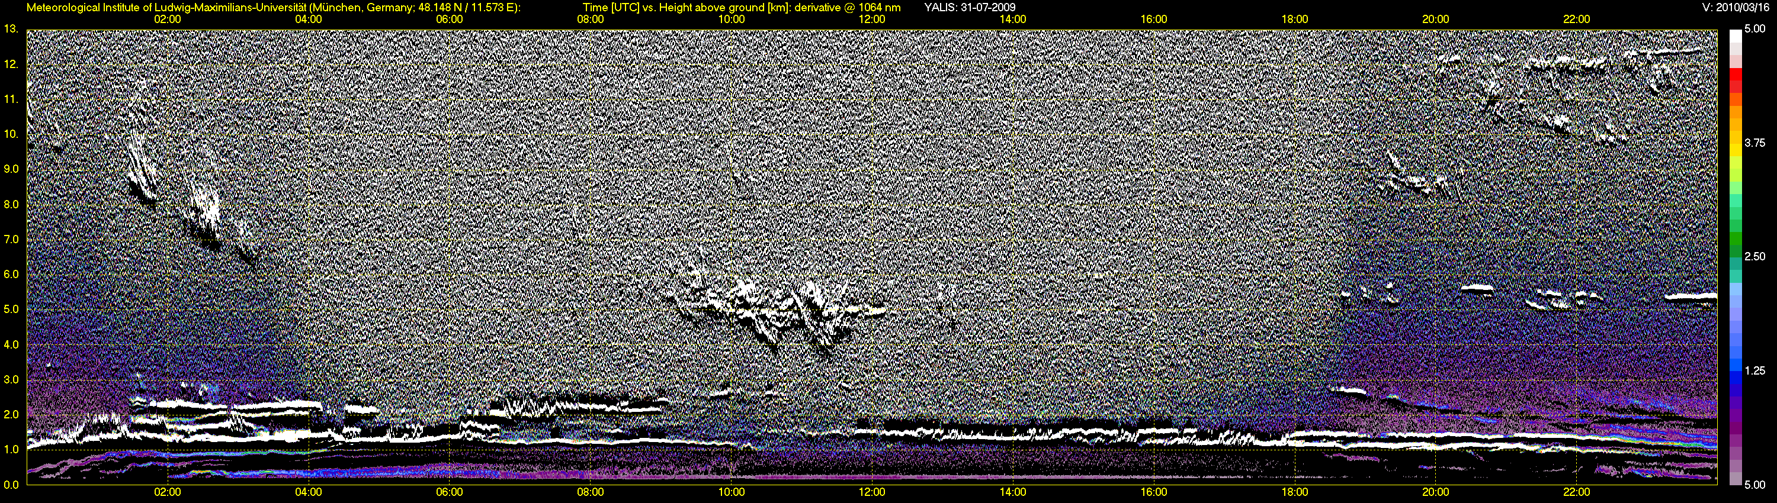1777x503 pixels.
Task: Click the 22:00 label on the top time axis
Action: pyautogui.click(x=1577, y=20)
